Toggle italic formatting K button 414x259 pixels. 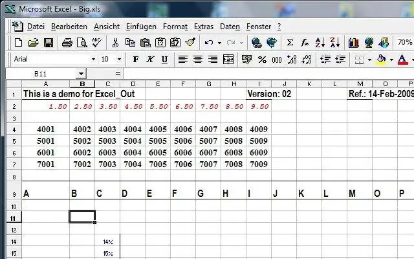pyautogui.click(x=150, y=59)
